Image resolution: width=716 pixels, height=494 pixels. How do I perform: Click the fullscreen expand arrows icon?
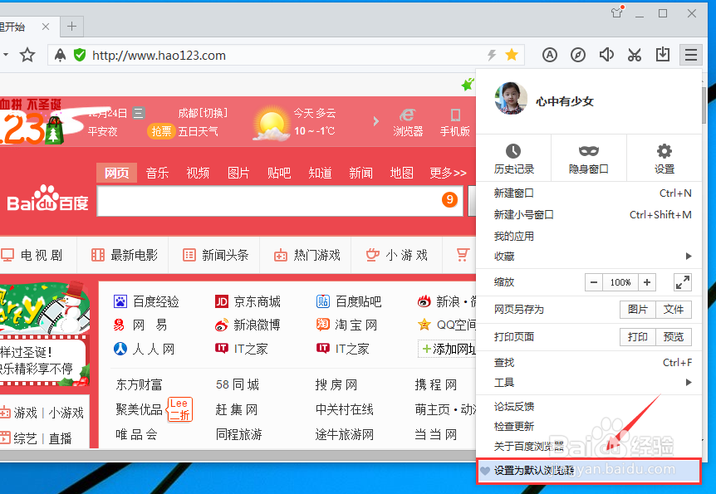click(683, 282)
